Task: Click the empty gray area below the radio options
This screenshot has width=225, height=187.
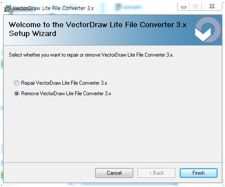Action: tap(112, 129)
